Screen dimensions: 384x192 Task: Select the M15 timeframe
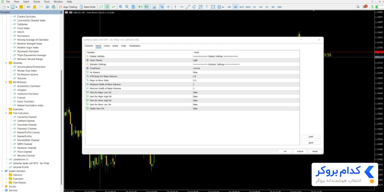(242, 7)
